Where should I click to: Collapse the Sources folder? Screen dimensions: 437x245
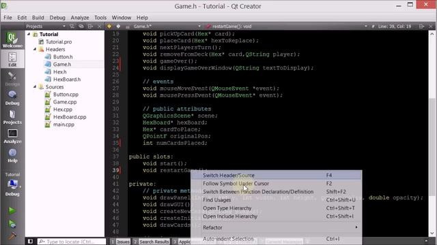coord(35,86)
